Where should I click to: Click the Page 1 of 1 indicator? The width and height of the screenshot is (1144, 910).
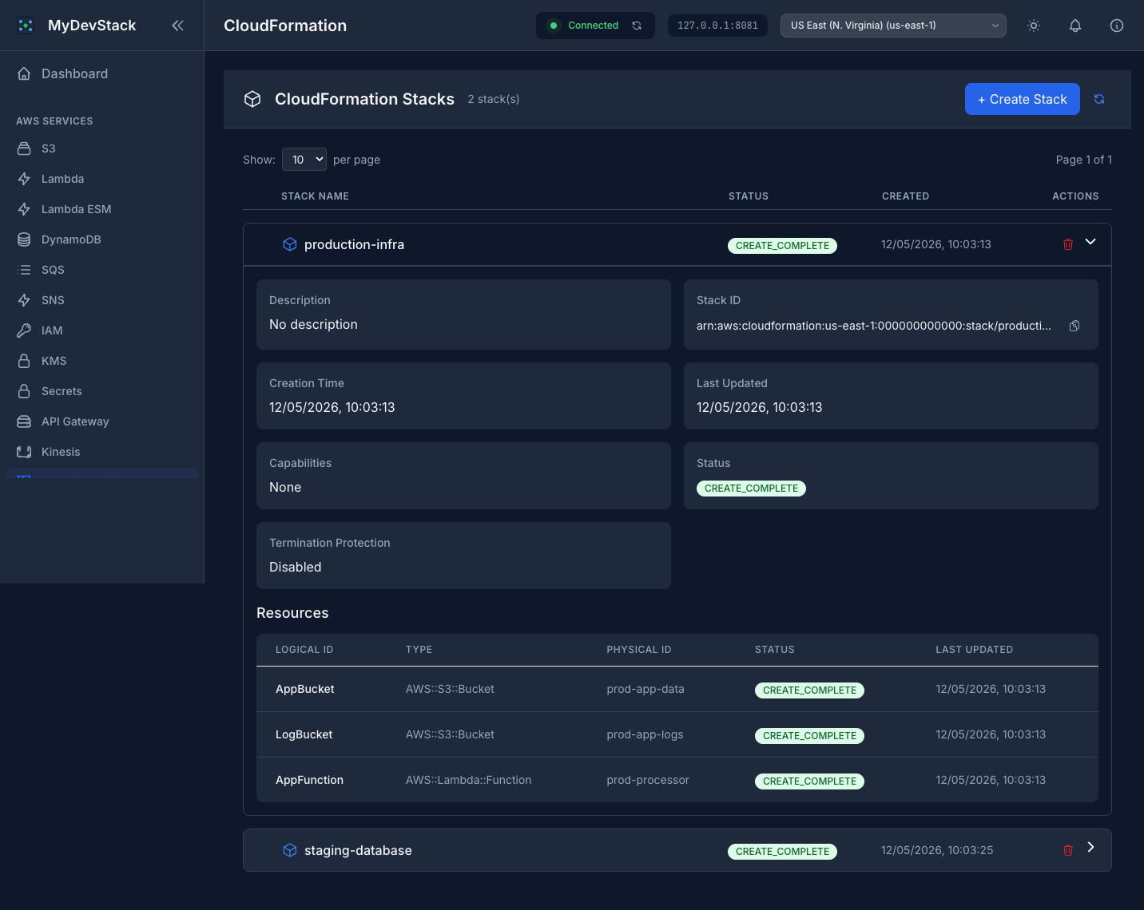(x=1084, y=160)
